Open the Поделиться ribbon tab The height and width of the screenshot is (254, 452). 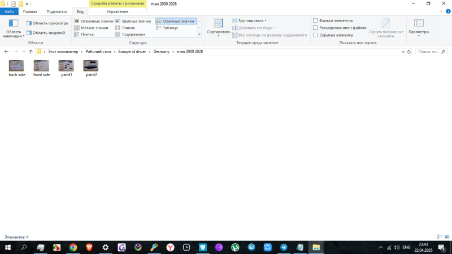click(x=56, y=11)
